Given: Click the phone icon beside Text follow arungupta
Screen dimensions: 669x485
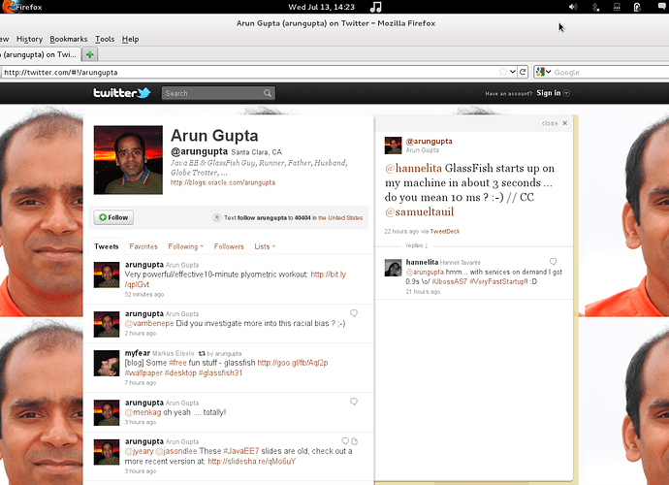Looking at the screenshot, I should click(217, 217).
